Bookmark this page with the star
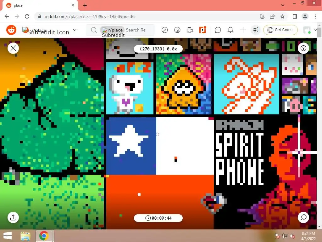The height and width of the screenshot is (242, 322). pyautogui.click(x=282, y=16)
